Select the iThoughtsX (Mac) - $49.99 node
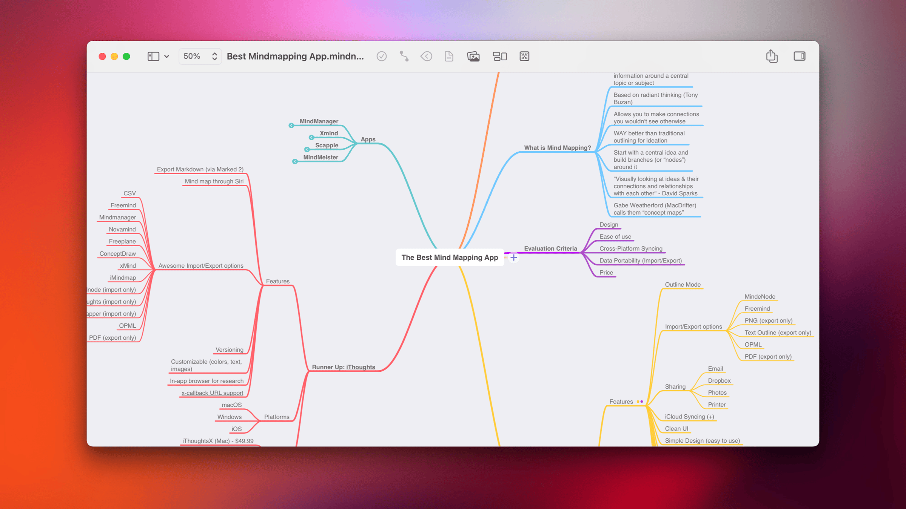The height and width of the screenshot is (509, 906). (218, 441)
